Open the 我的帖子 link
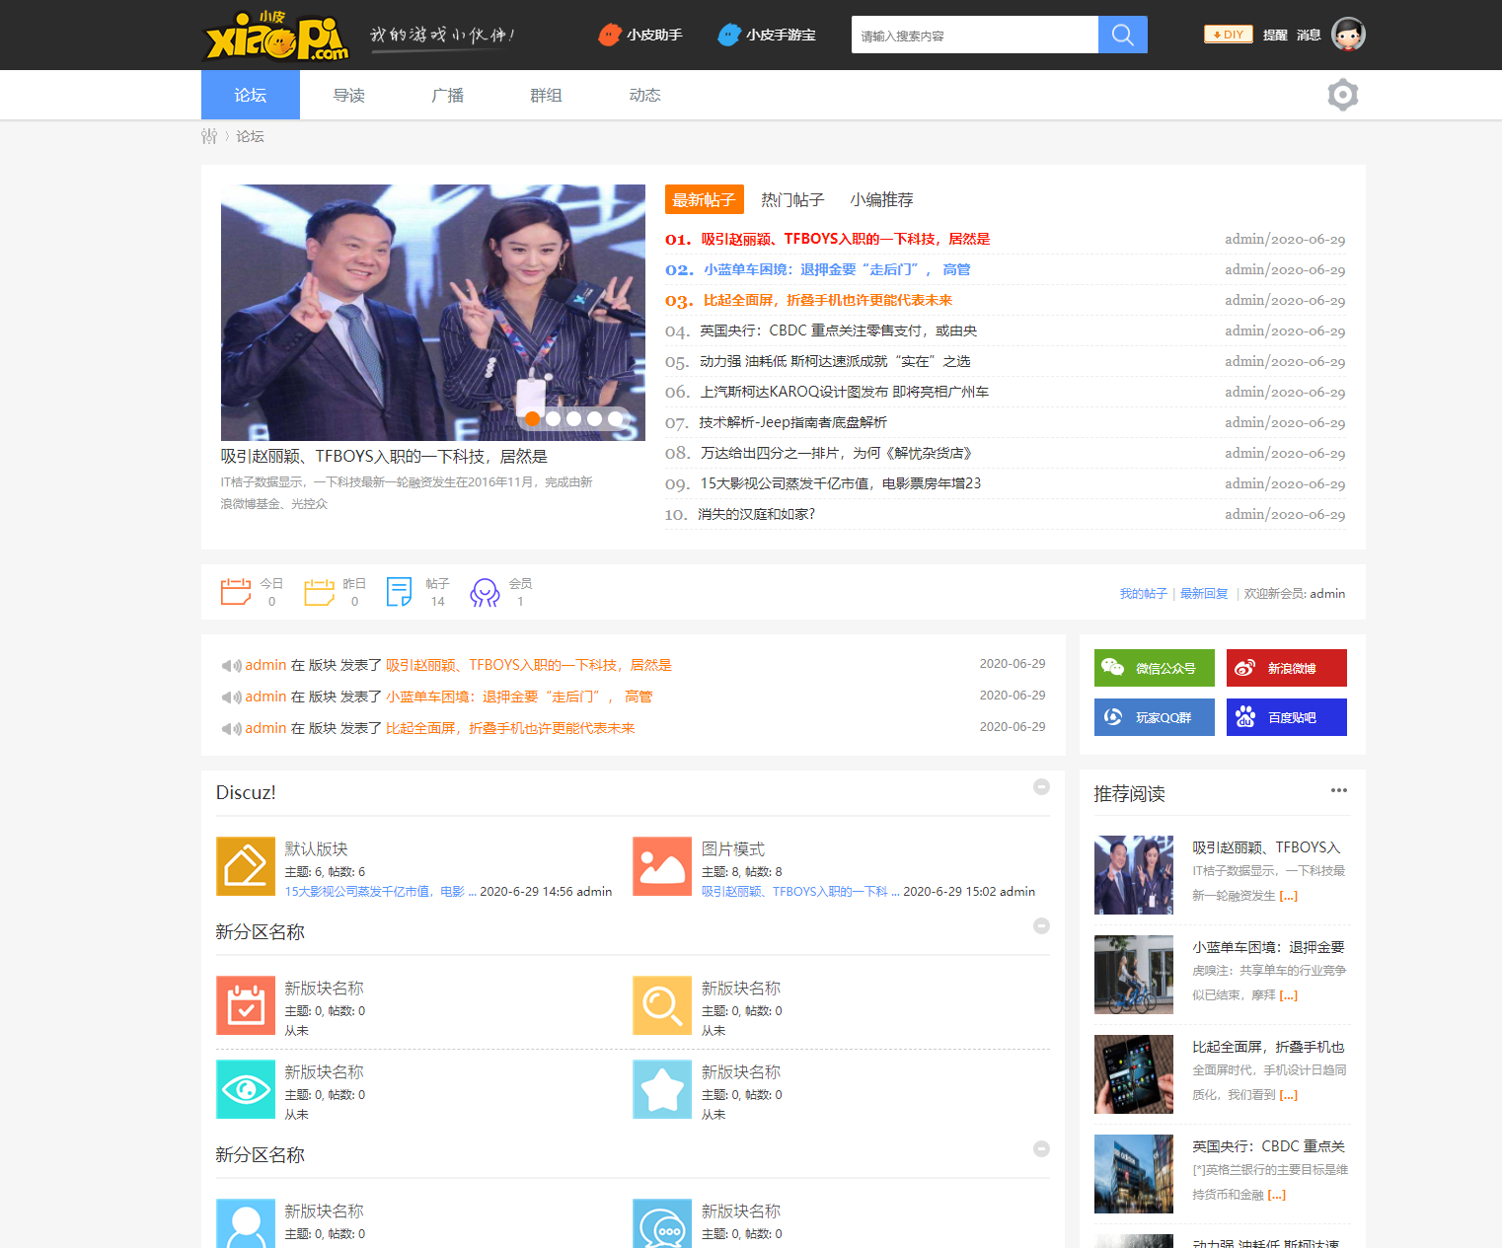 tap(1143, 594)
